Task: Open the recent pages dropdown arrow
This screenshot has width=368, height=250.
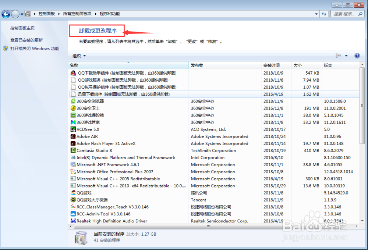Action: tap(22, 14)
